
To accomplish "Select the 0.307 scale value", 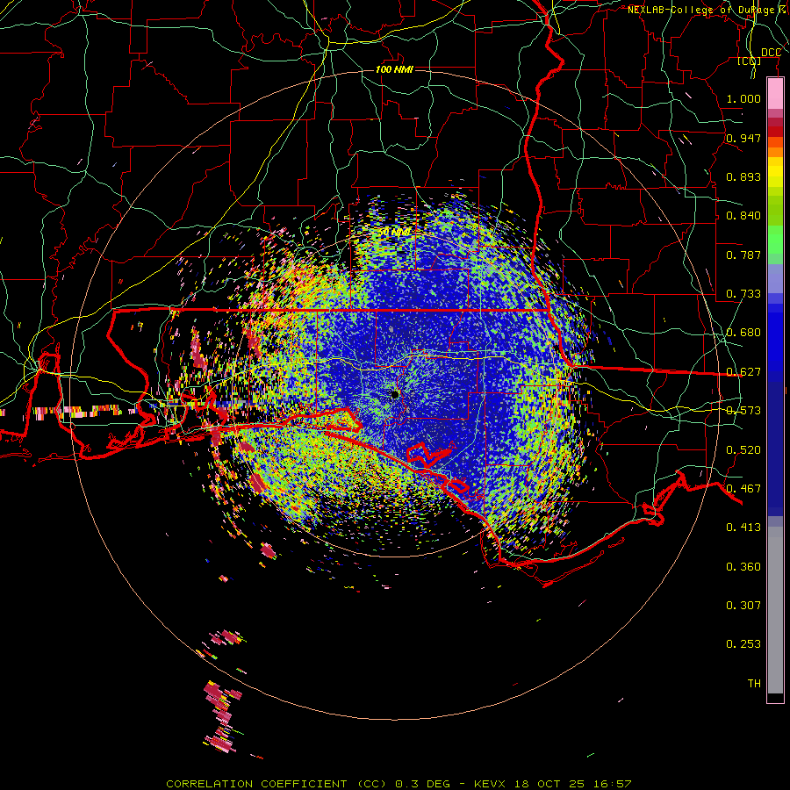I will point(743,606).
